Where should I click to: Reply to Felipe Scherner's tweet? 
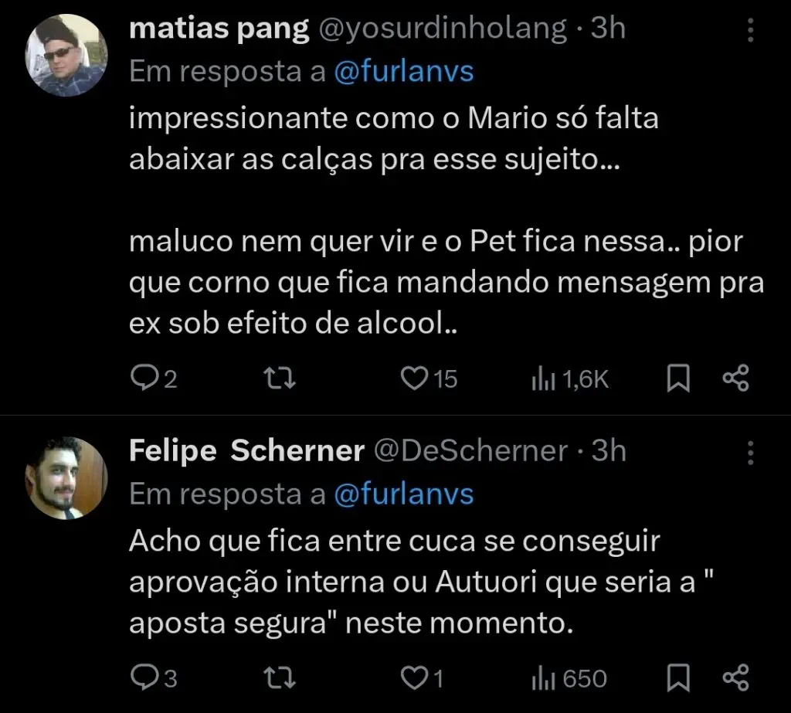tap(144, 678)
